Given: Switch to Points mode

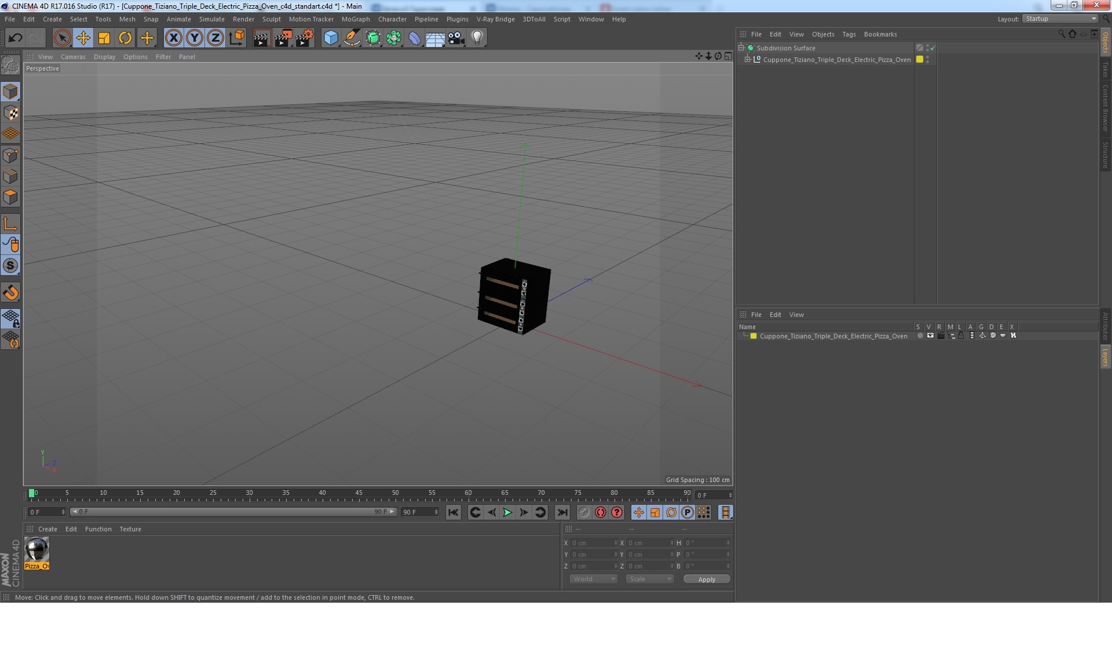Looking at the screenshot, I should coord(10,155).
